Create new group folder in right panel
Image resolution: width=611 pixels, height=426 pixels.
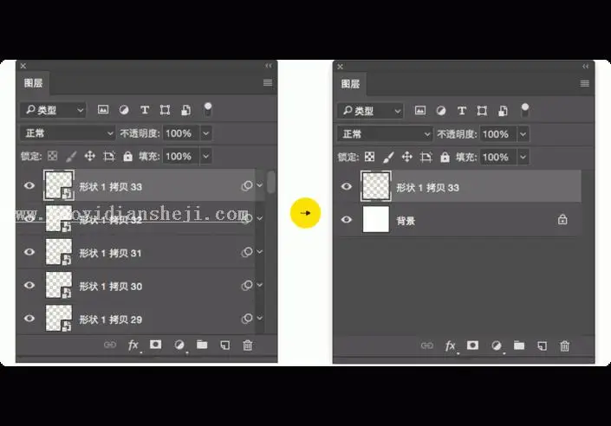519,345
